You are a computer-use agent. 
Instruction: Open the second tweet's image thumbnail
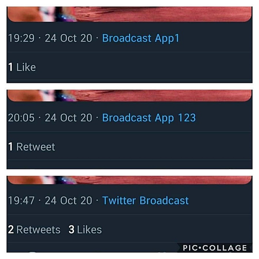pos(129,95)
